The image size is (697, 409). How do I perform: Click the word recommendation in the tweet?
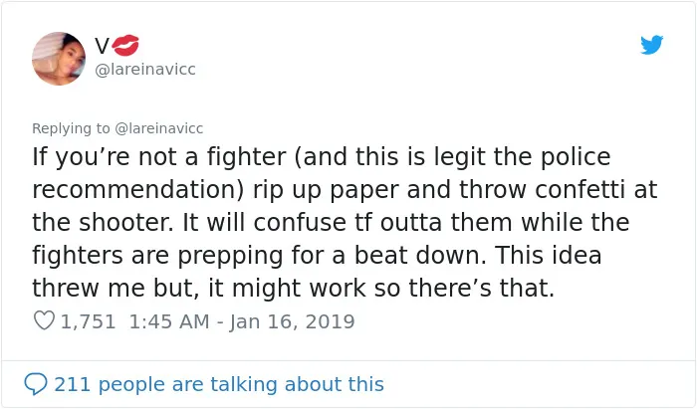tap(137, 190)
